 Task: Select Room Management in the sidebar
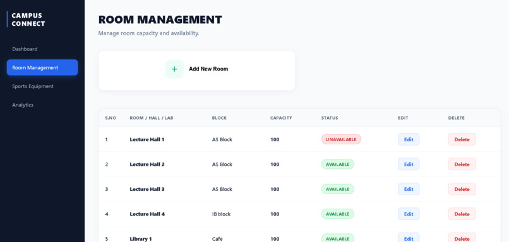pos(42,67)
